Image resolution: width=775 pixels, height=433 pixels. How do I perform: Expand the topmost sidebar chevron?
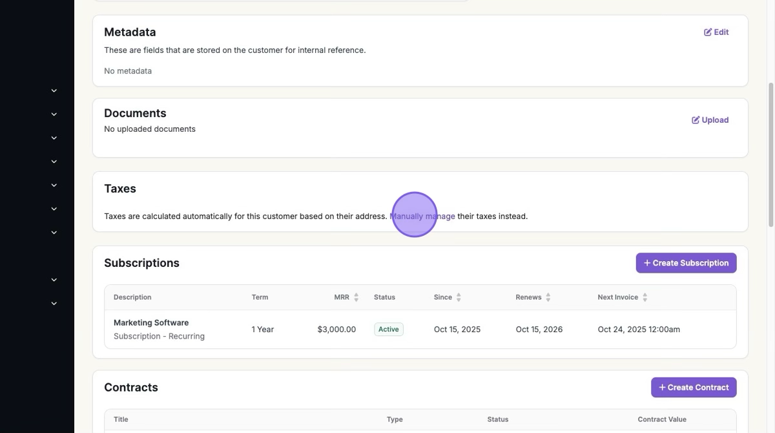point(54,91)
